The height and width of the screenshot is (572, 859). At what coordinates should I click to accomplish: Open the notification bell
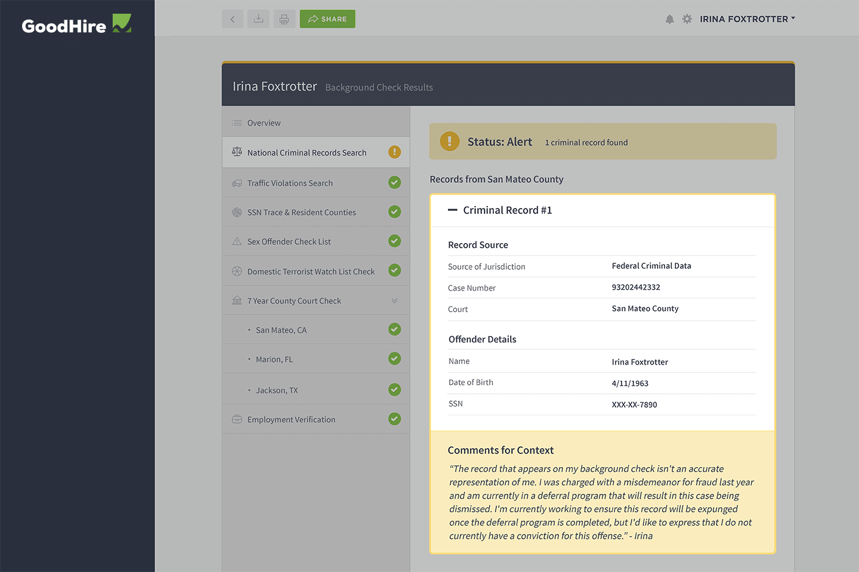click(x=669, y=18)
